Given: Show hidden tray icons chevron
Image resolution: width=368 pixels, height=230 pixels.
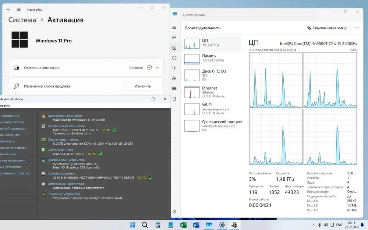Looking at the screenshot, I should tap(313, 225).
